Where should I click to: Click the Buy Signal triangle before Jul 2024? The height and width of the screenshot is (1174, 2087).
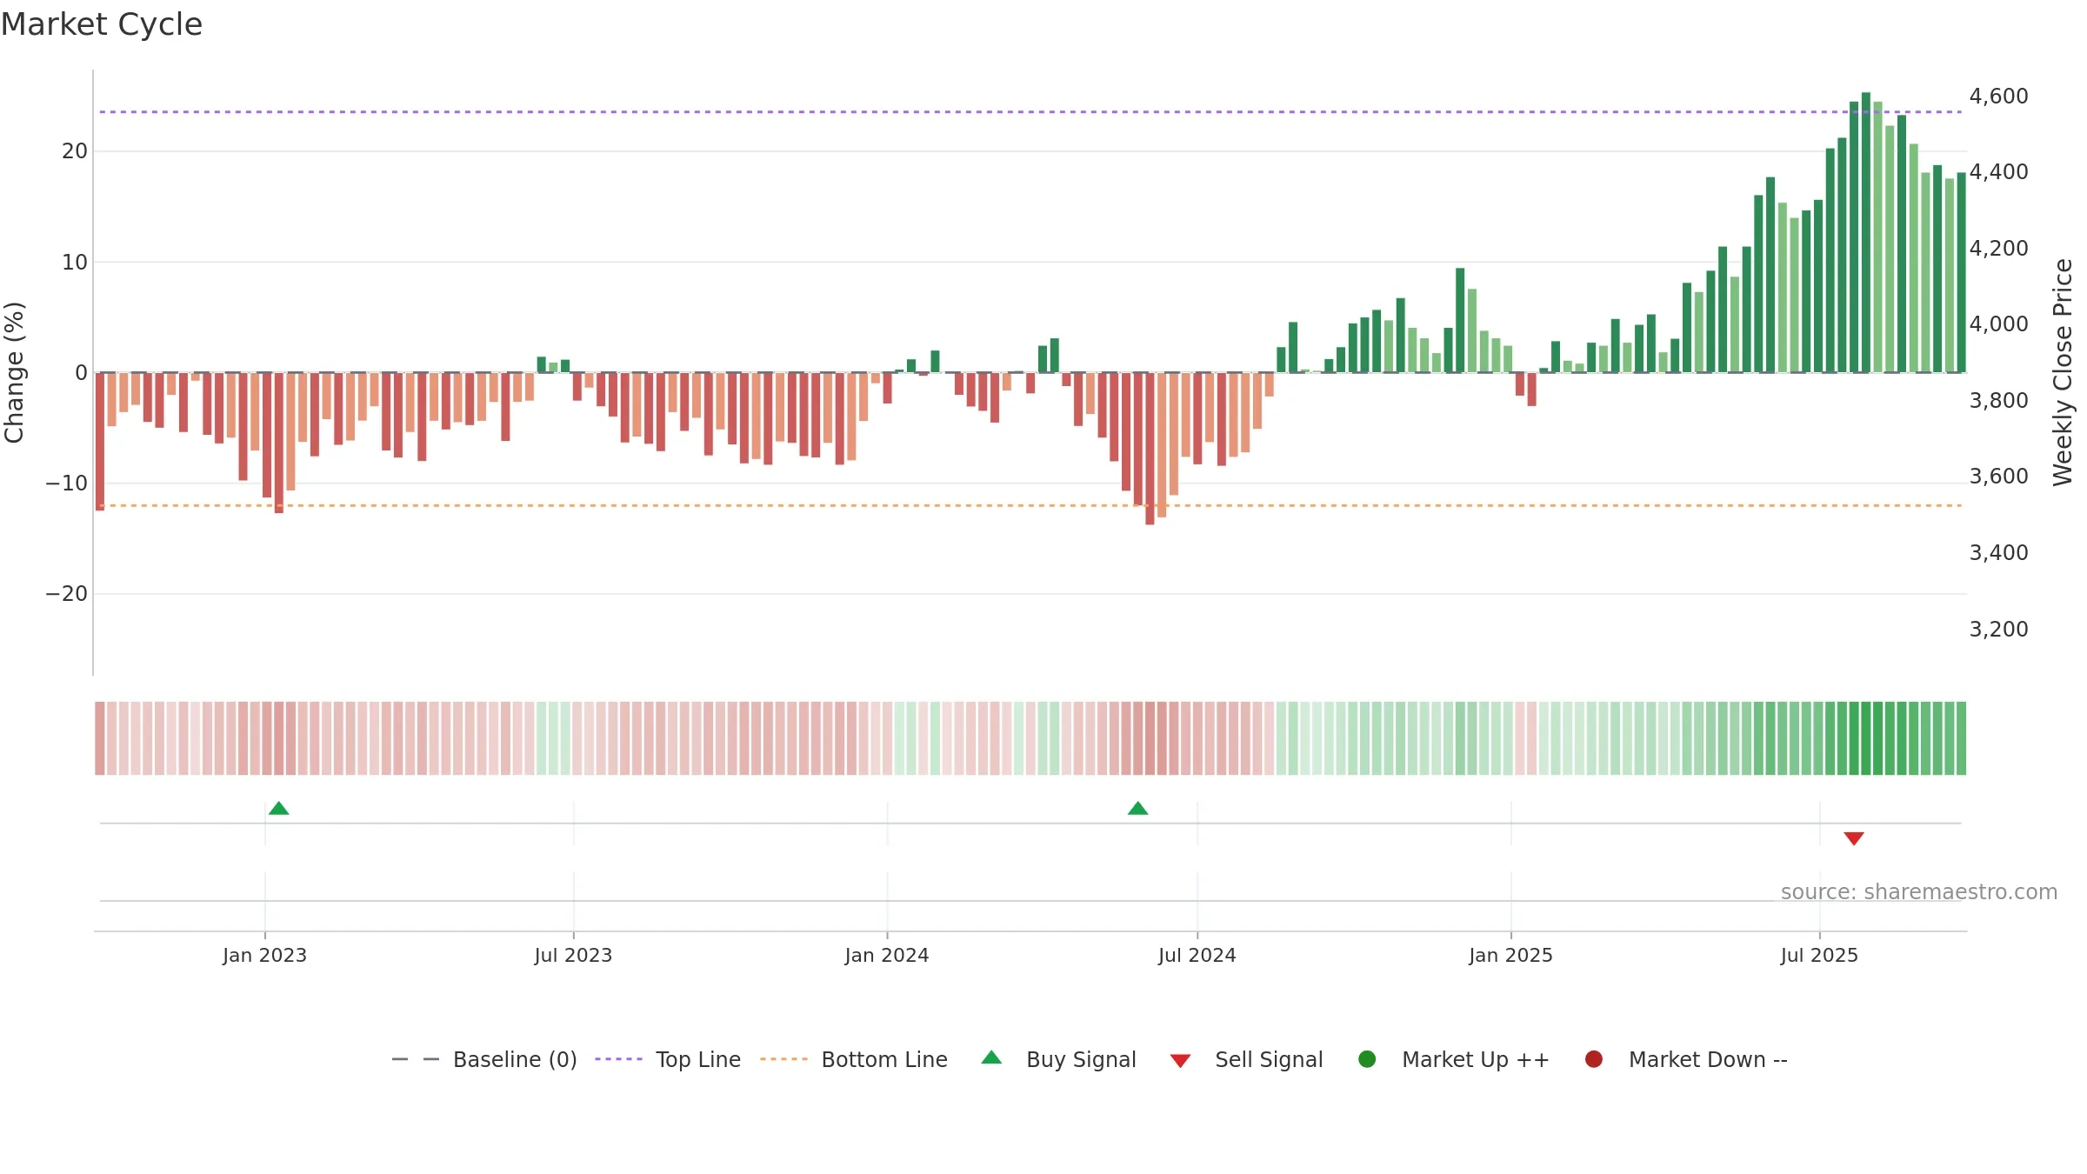click(1137, 808)
